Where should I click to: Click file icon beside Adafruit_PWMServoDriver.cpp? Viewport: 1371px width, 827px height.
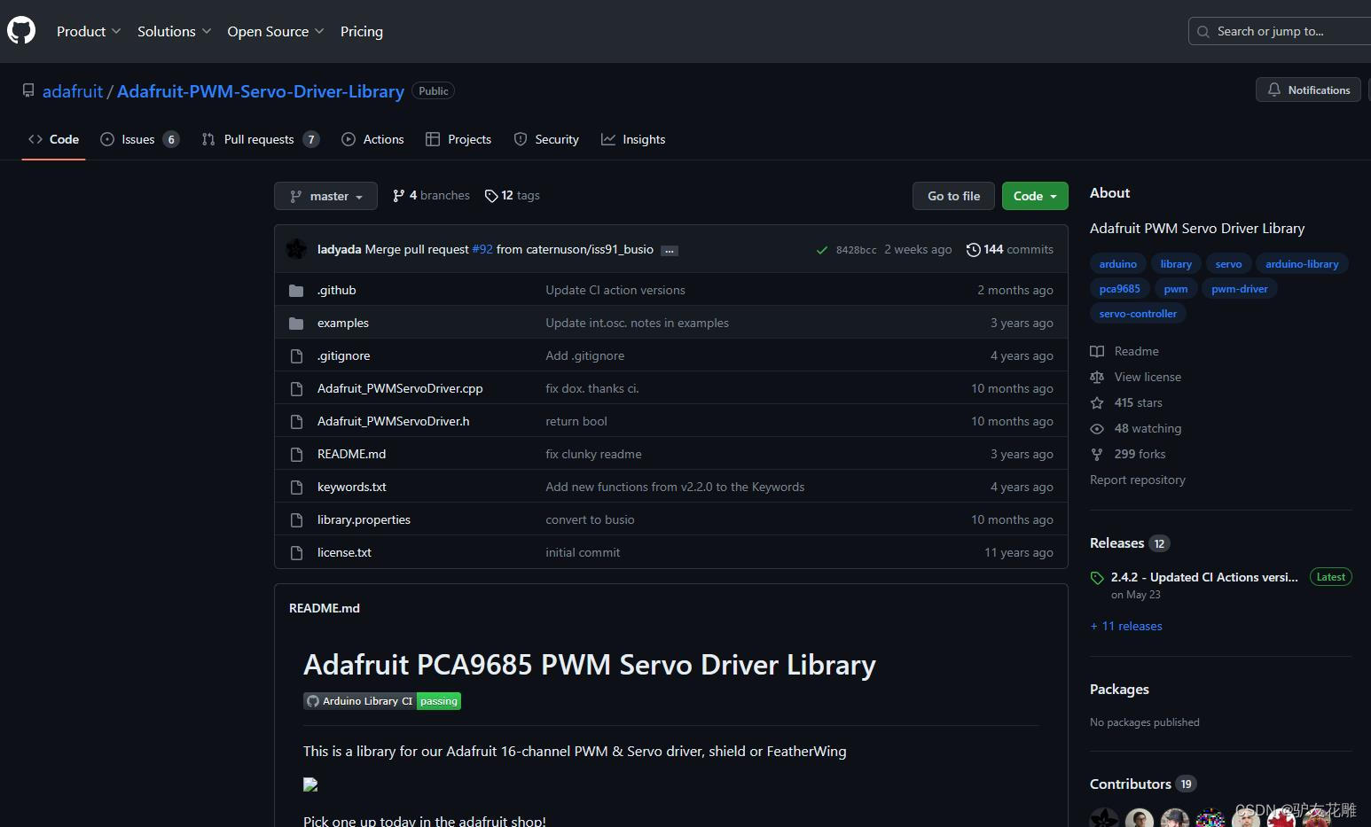[x=297, y=389]
